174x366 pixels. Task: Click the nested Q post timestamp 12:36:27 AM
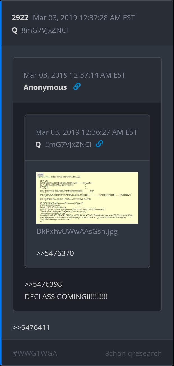86,132
